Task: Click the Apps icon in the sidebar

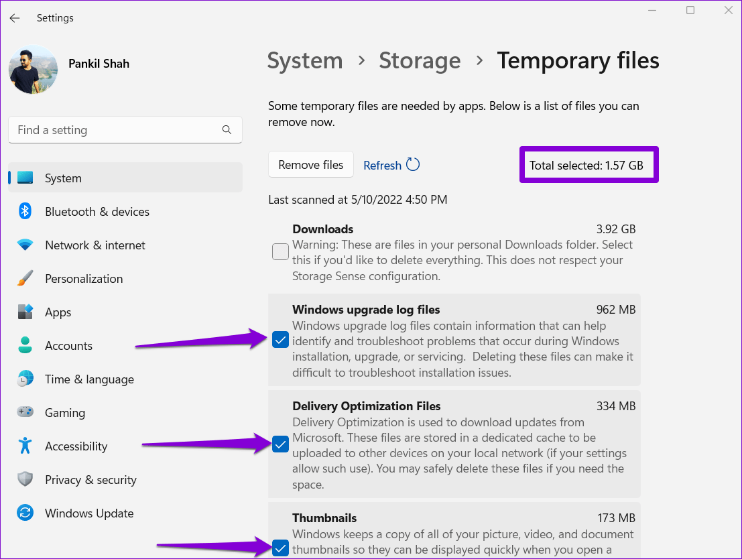Action: 25,312
